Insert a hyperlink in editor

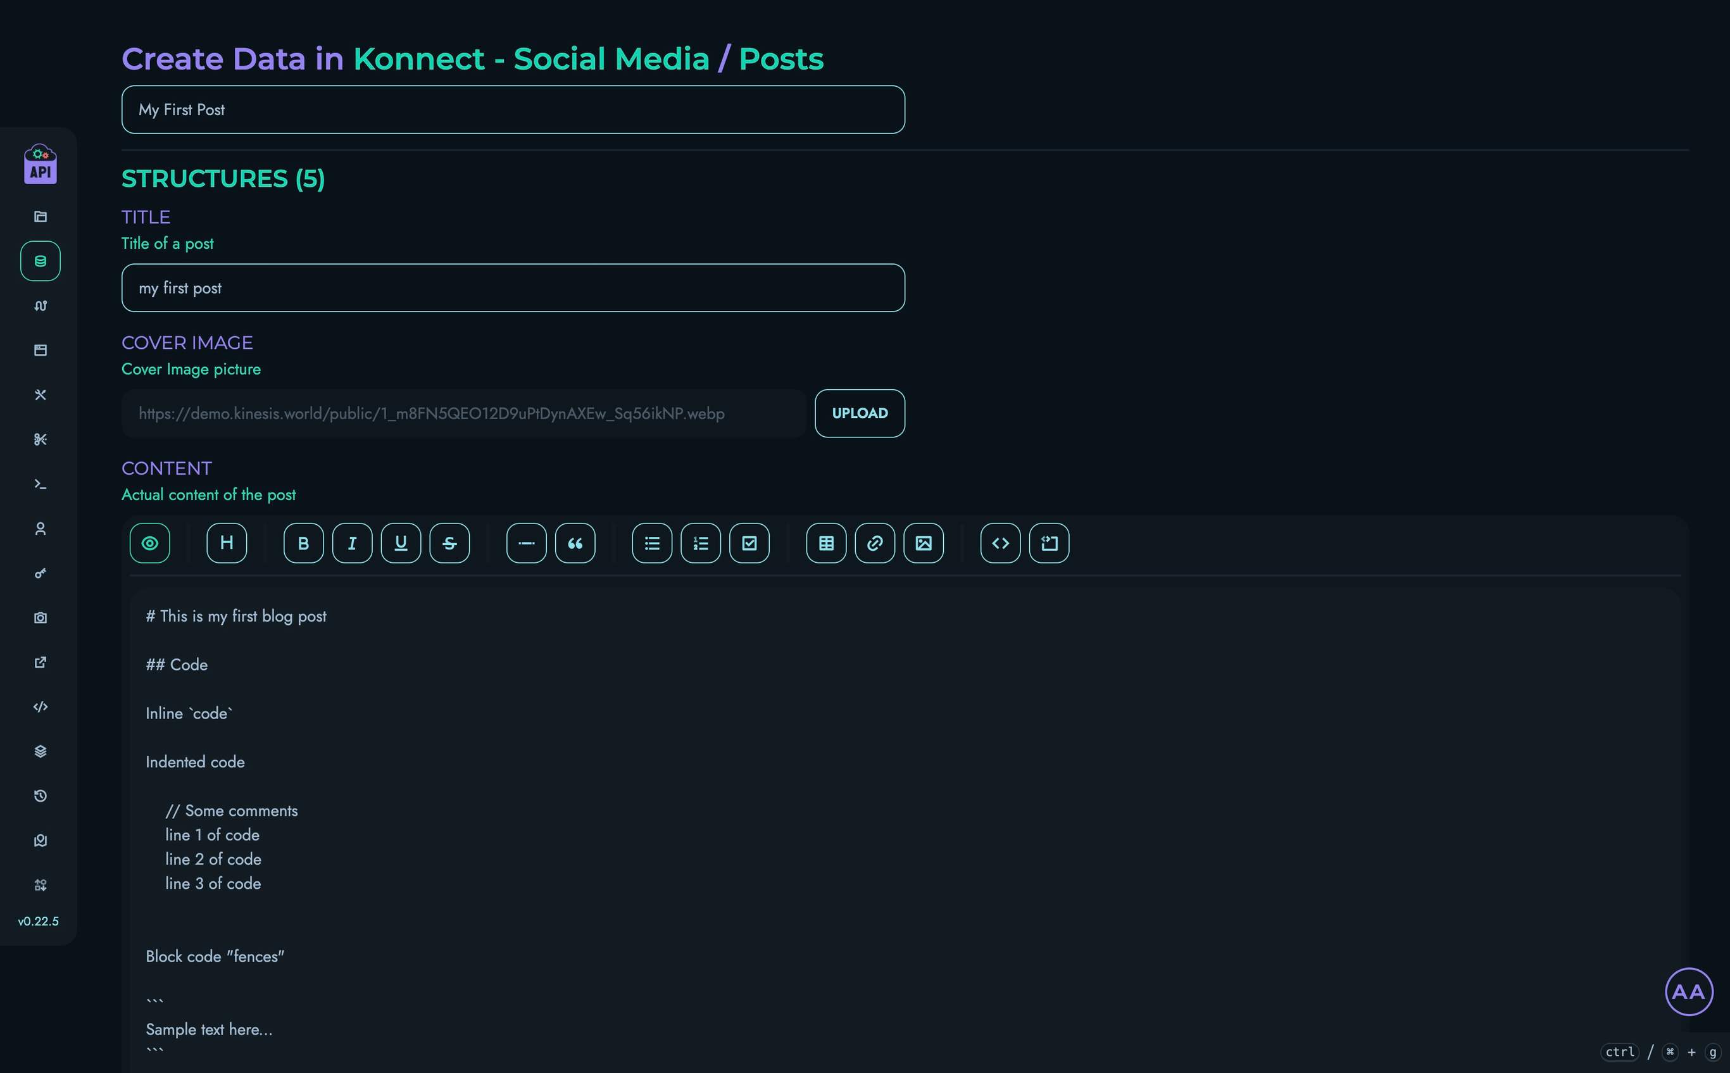pos(875,543)
